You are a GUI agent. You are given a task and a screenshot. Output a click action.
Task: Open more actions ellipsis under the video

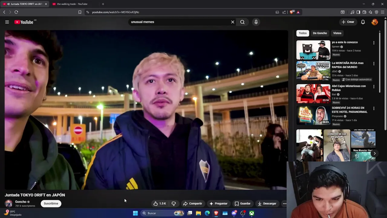(x=285, y=203)
